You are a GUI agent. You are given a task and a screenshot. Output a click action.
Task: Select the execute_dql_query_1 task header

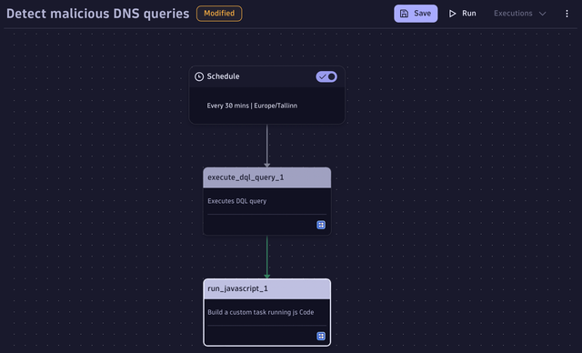[266, 177]
